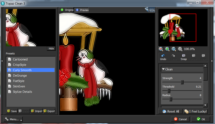Undo the last adjustment
The image size is (215, 124).
[163, 57]
